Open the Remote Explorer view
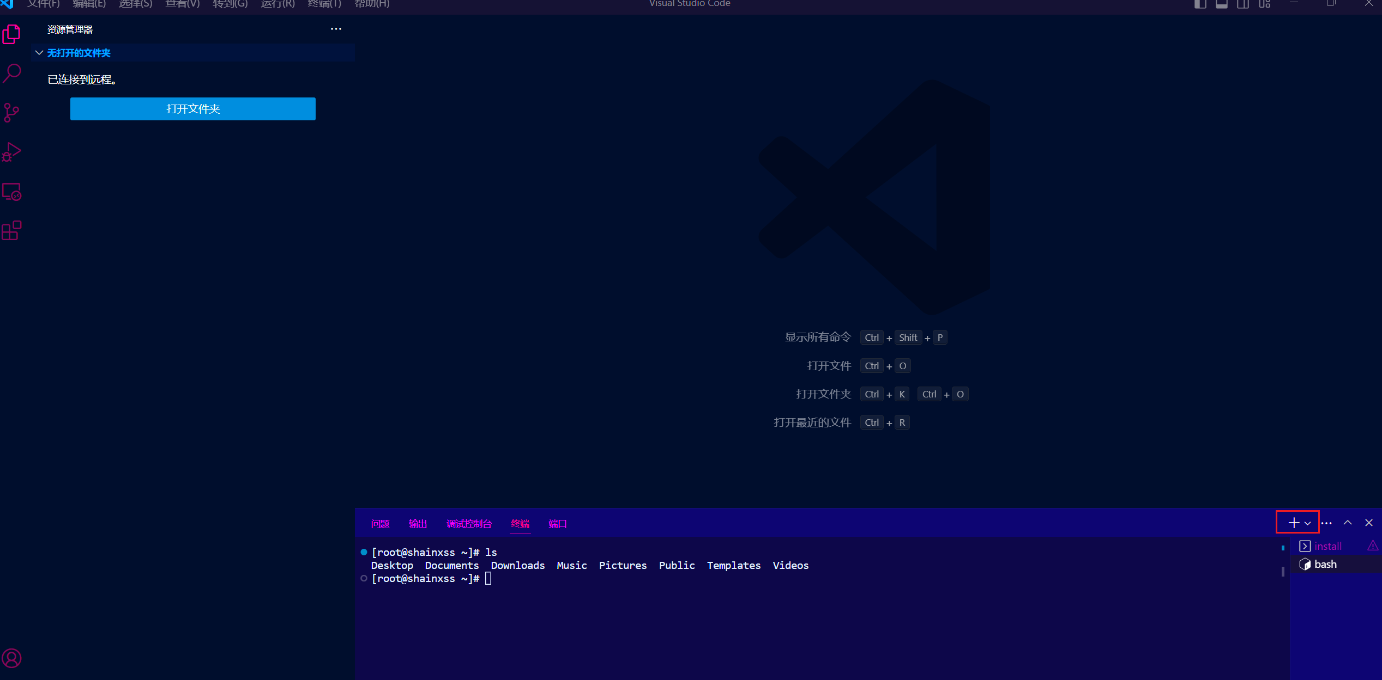The width and height of the screenshot is (1382, 680). tap(11, 192)
